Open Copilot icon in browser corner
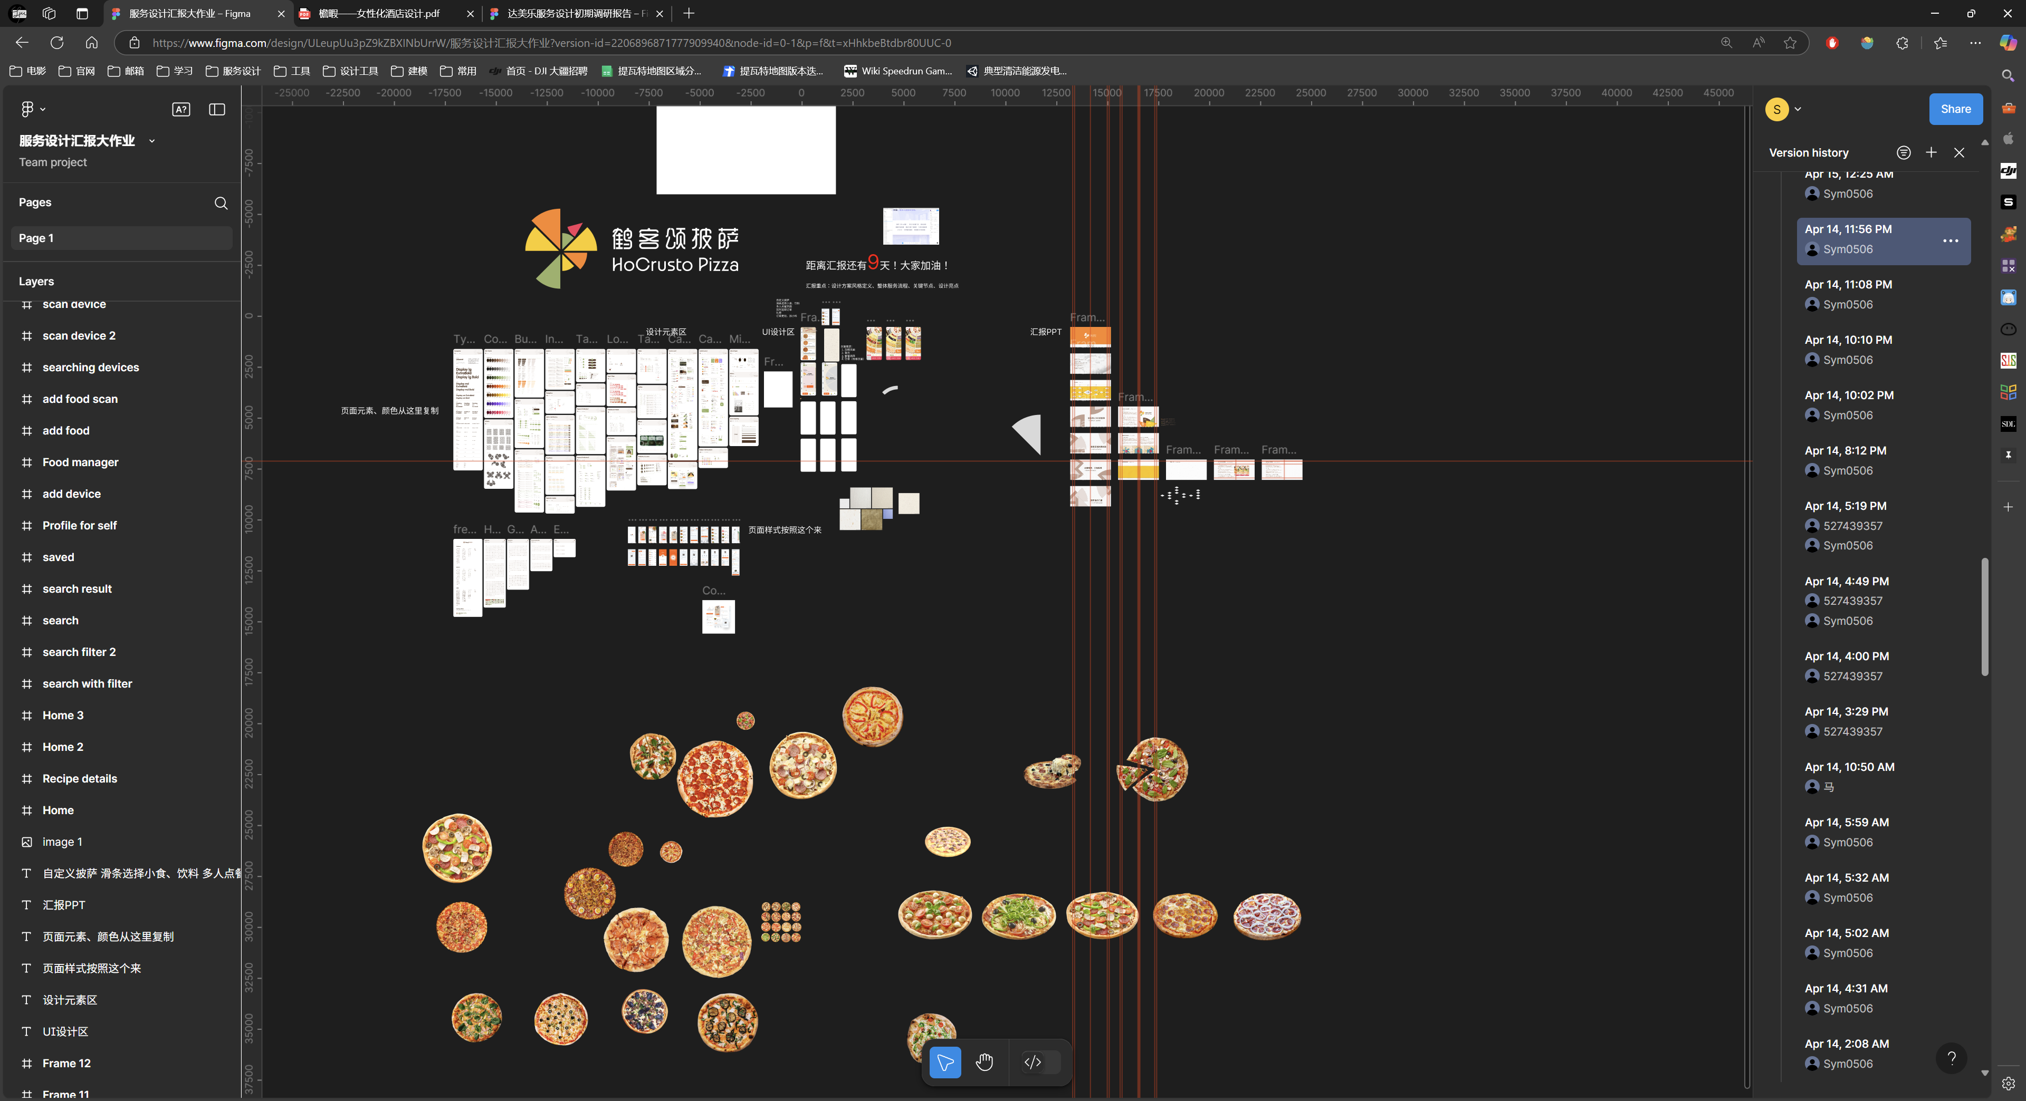Image resolution: width=2026 pixels, height=1101 pixels. (x=2007, y=42)
